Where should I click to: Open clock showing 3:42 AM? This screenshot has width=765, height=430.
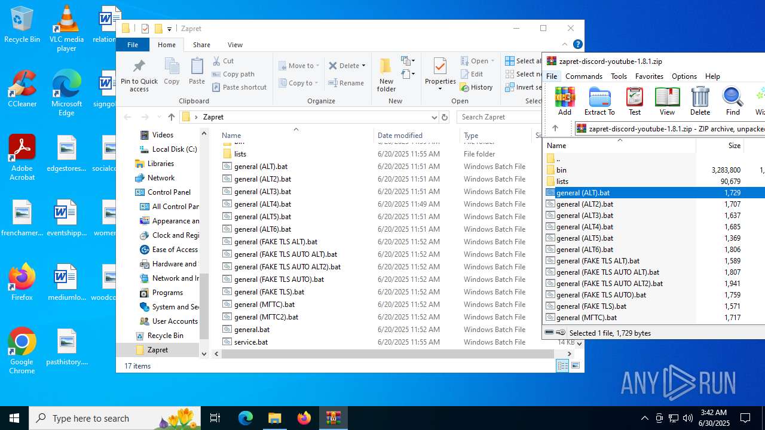tap(714, 418)
